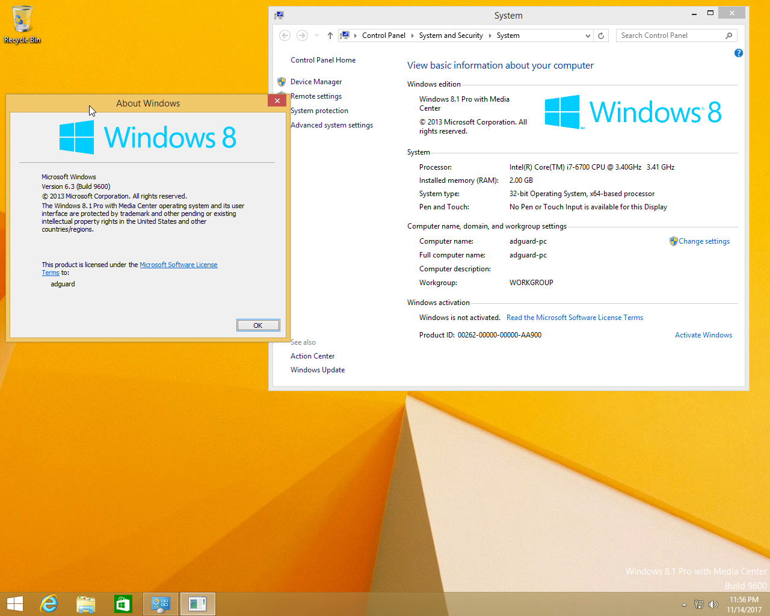Expand chevron after Control Panel breadcrumb

(413, 35)
